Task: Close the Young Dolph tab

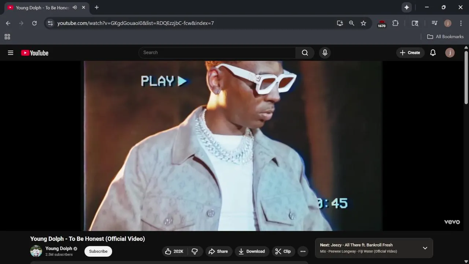Action: click(84, 7)
